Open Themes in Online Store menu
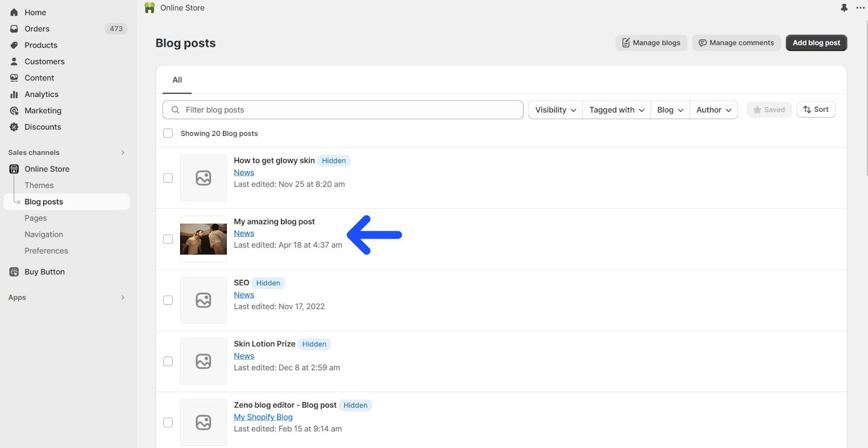The width and height of the screenshot is (868, 448). coord(39,185)
